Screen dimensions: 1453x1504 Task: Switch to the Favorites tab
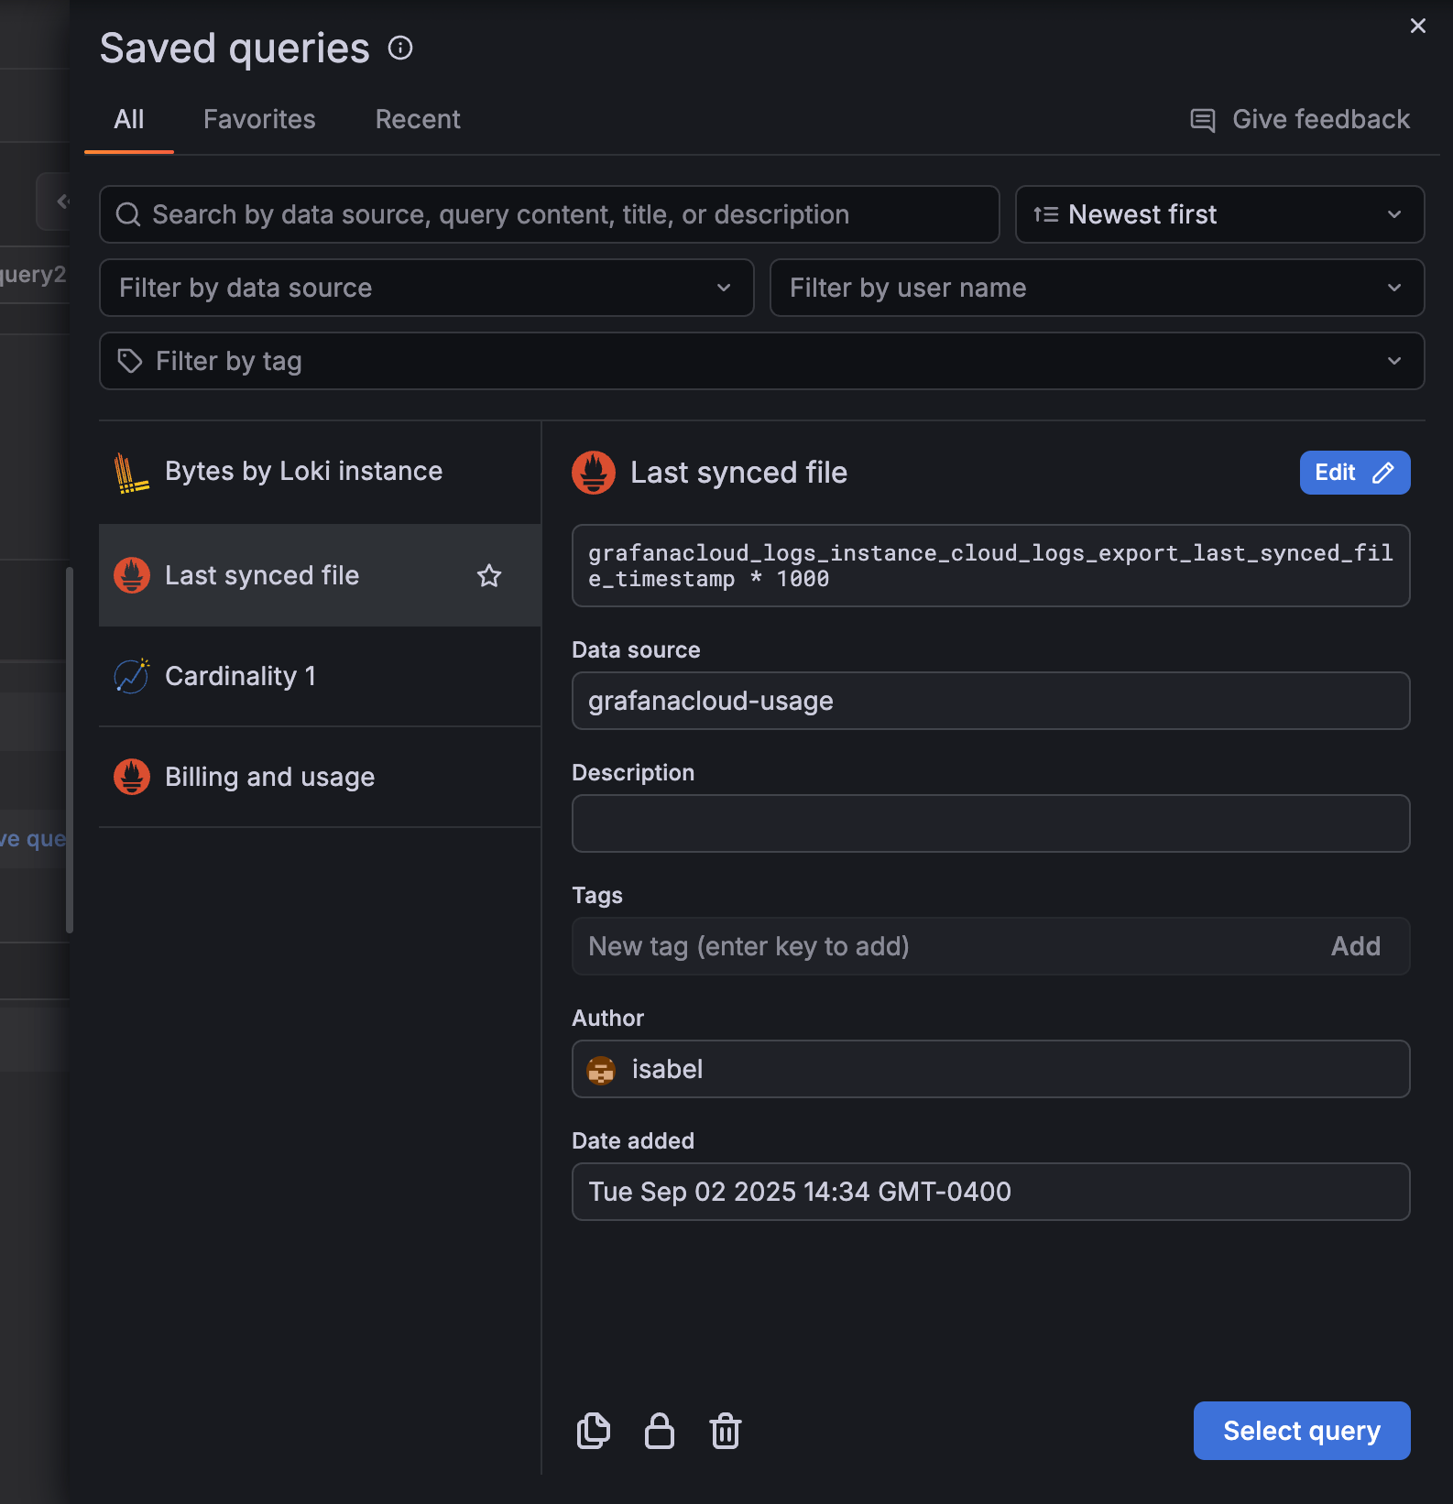tap(259, 119)
